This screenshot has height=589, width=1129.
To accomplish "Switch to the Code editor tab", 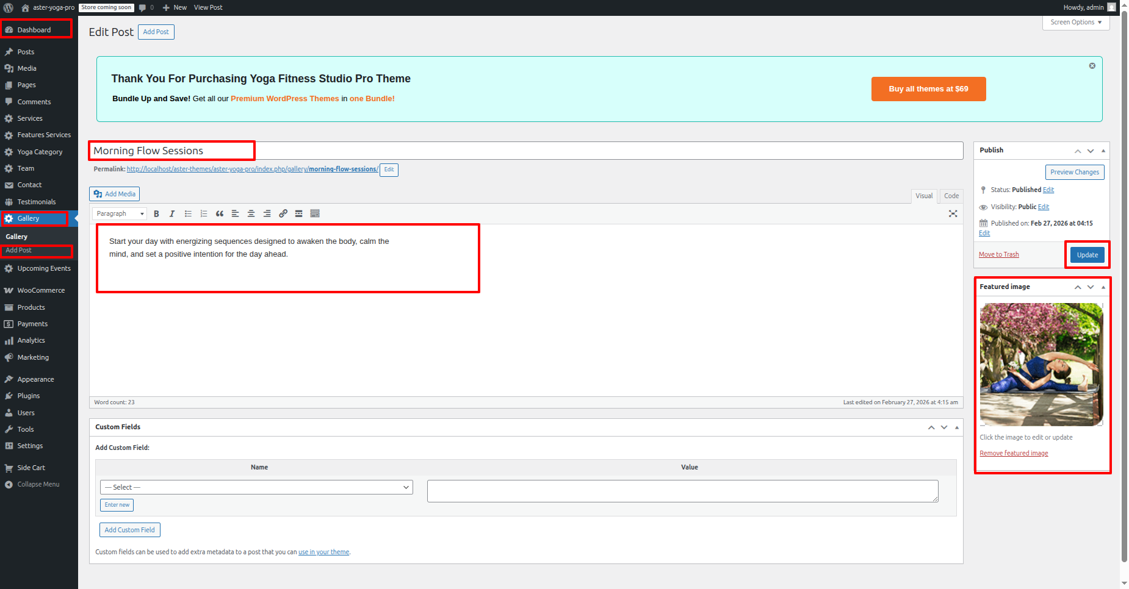I will 951,196.
